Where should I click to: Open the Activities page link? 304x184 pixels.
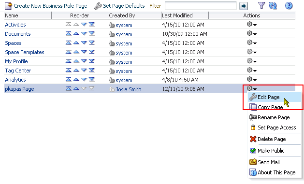tap(15, 25)
